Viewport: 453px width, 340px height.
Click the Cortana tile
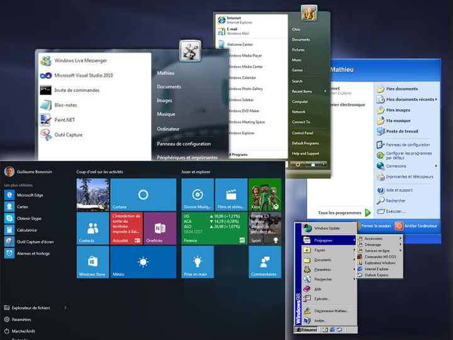pyautogui.click(x=143, y=195)
